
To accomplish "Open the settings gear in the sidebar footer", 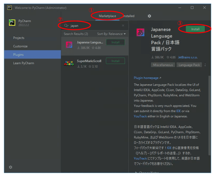I will (10, 167).
